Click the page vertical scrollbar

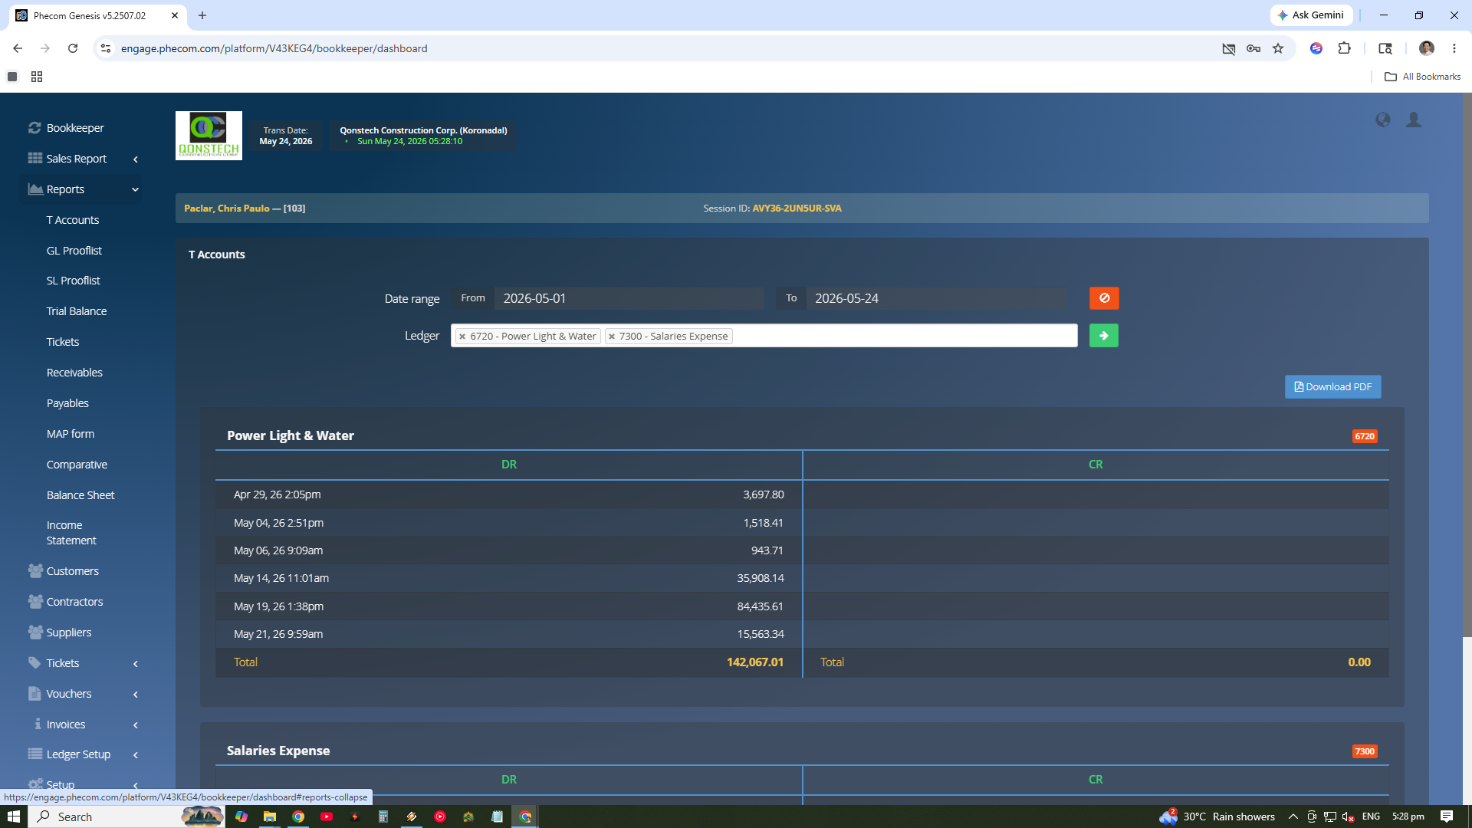[x=1467, y=365]
